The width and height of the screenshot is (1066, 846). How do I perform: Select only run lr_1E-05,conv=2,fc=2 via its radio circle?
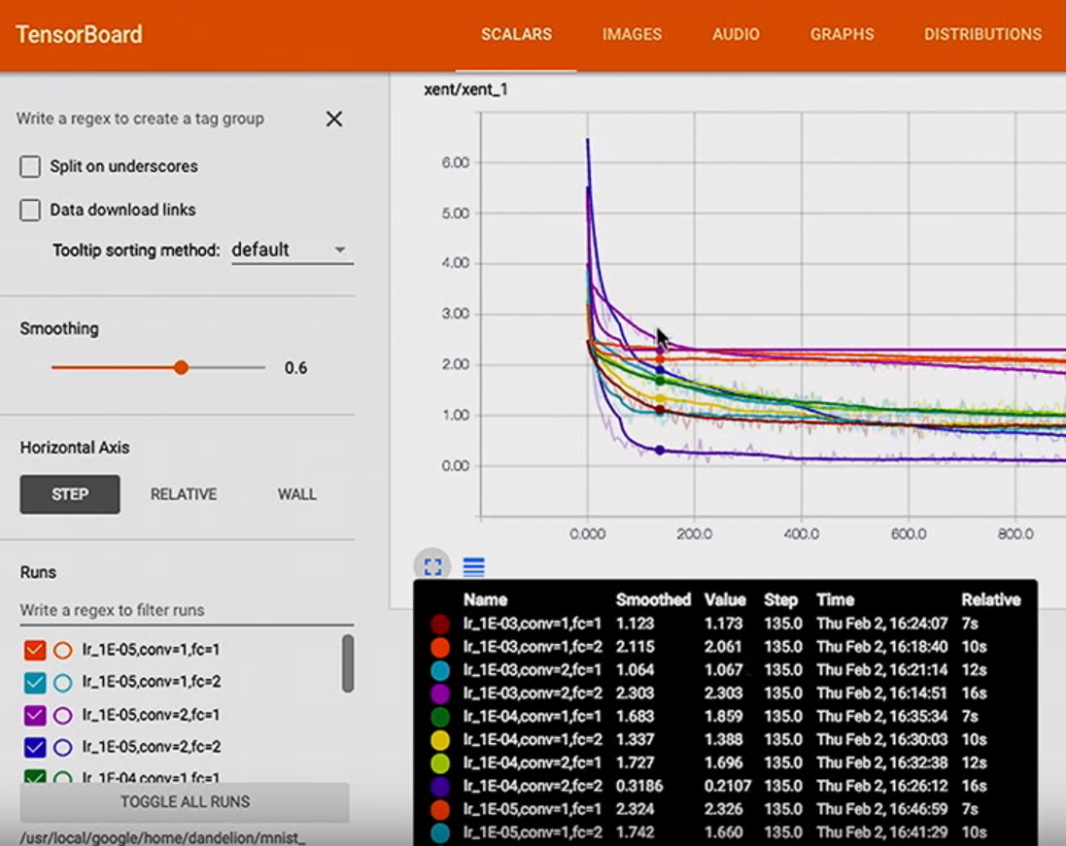click(62, 748)
